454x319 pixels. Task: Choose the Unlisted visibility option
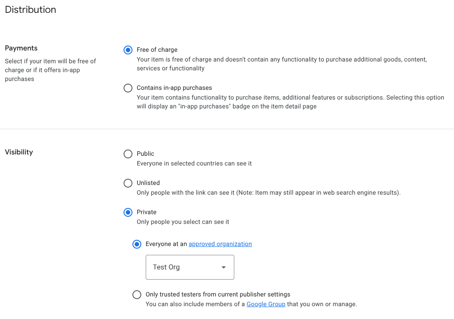pos(128,183)
